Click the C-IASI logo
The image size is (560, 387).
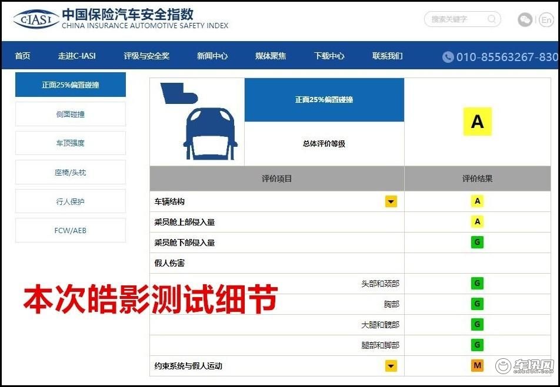click(x=36, y=19)
